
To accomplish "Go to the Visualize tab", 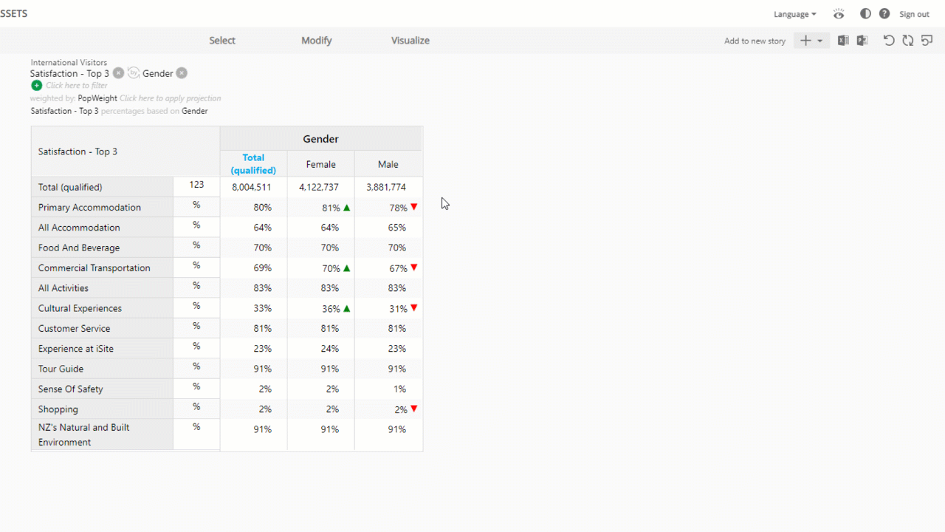I will 410,41.
